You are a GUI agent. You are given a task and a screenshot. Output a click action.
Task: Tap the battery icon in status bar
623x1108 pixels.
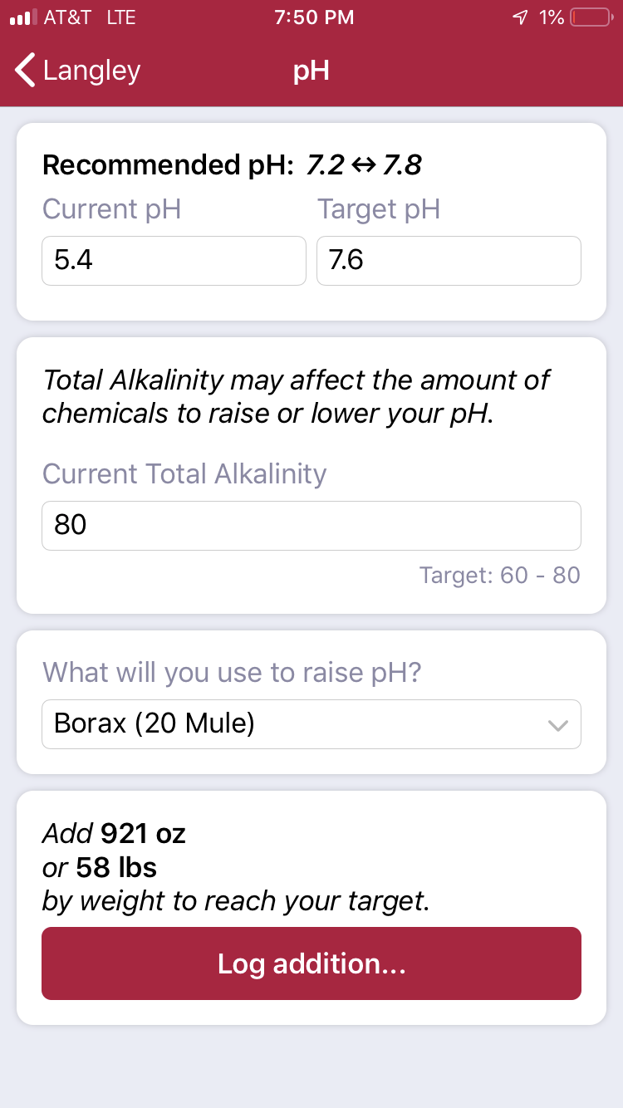pos(593,17)
